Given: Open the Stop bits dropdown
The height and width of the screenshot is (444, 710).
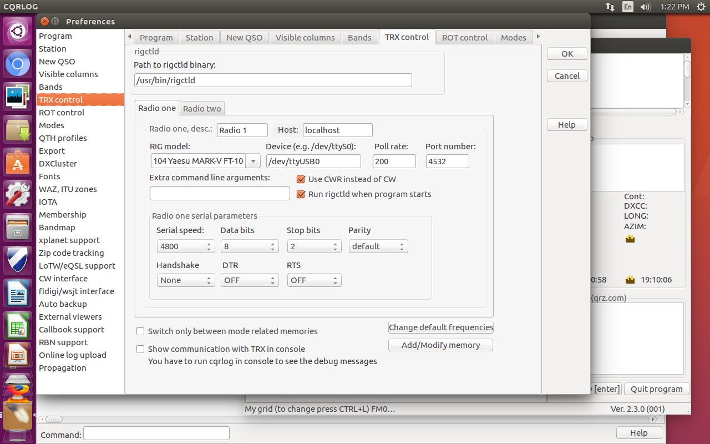Looking at the screenshot, I should (314, 246).
